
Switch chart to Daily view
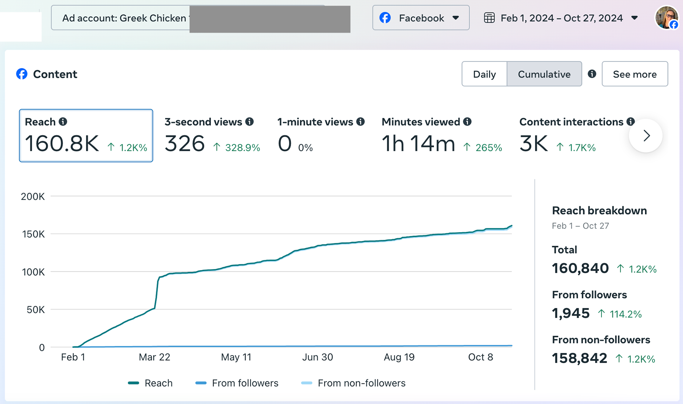pyautogui.click(x=484, y=74)
